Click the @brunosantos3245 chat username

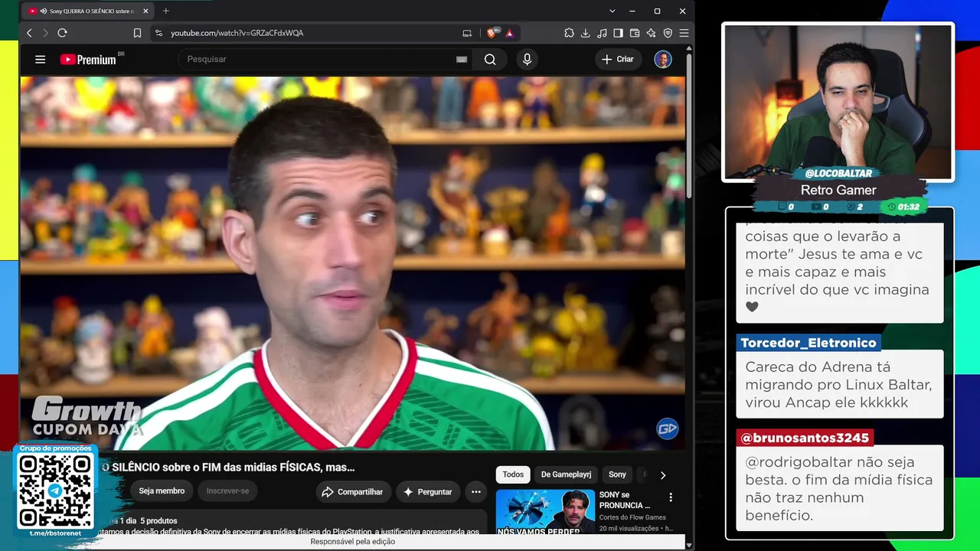pyautogui.click(x=805, y=438)
